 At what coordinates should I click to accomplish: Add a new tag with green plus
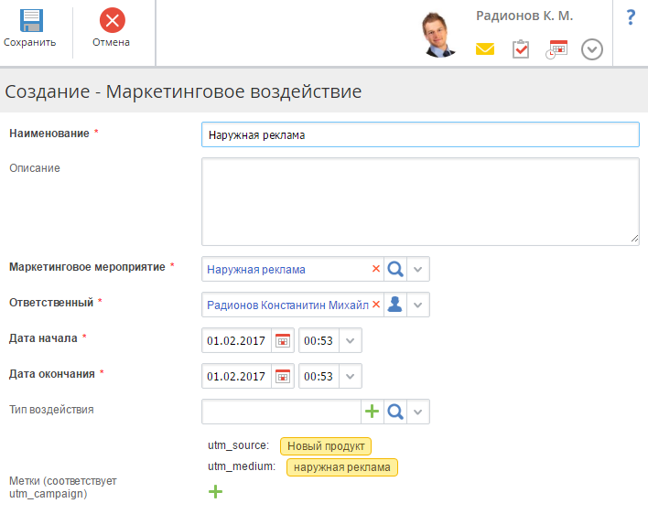coord(215,492)
